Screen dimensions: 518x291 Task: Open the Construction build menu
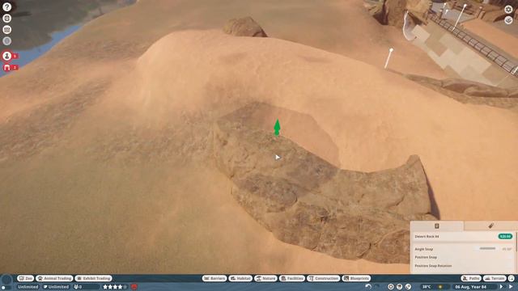pyautogui.click(x=324, y=278)
